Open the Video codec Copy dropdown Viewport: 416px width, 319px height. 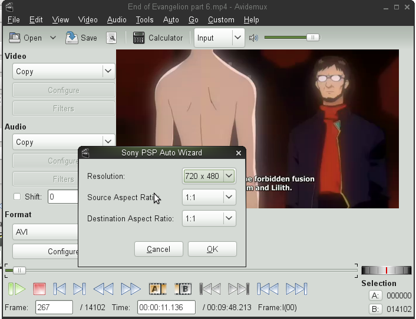64,71
